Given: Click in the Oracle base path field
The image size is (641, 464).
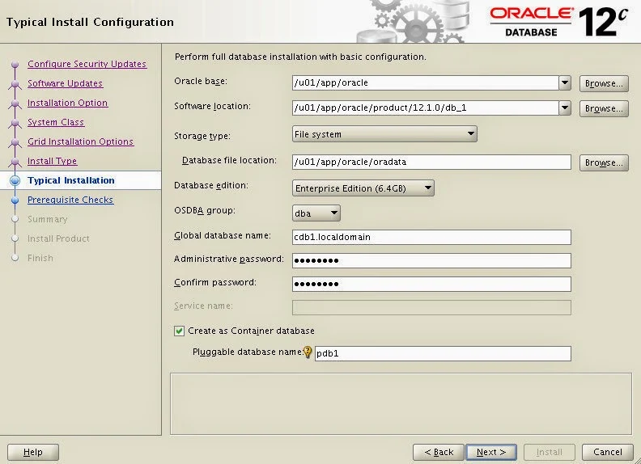Looking at the screenshot, I should (x=425, y=83).
